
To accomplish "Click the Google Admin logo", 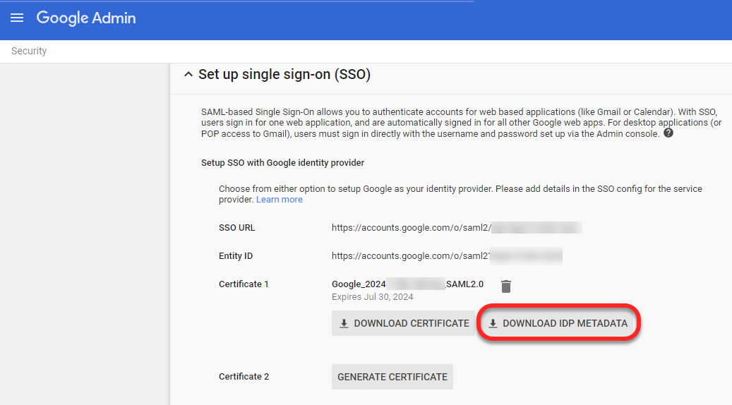I will click(x=86, y=18).
